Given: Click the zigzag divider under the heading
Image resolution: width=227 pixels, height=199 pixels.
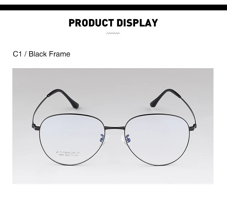Looking at the screenshot, I should tap(113, 33).
